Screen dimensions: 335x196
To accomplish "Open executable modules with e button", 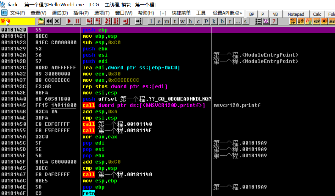I will [x=159, y=21].
